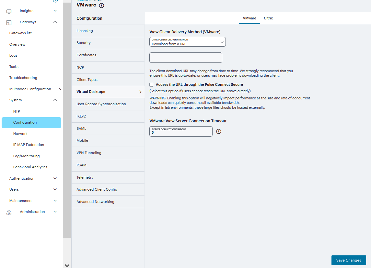The image size is (371, 268).
Task: Collapse the System section
Action: (x=55, y=100)
